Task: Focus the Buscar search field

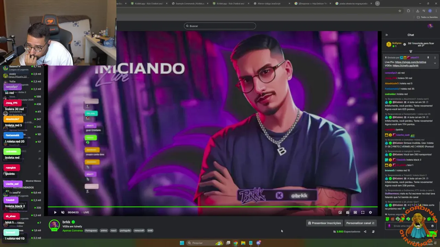Action: click(220, 26)
